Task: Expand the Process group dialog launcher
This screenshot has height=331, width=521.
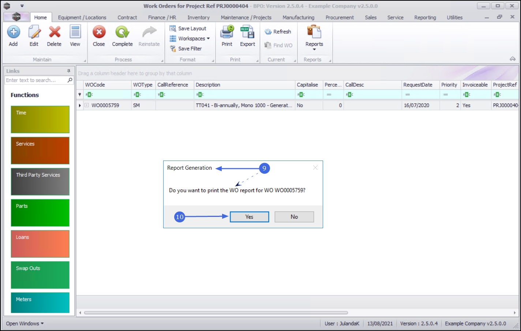Action: (162, 61)
